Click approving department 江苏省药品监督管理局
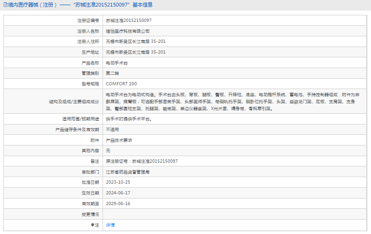Image resolution: width=371 pixels, height=234 pixels. pyautogui.click(x=127, y=172)
